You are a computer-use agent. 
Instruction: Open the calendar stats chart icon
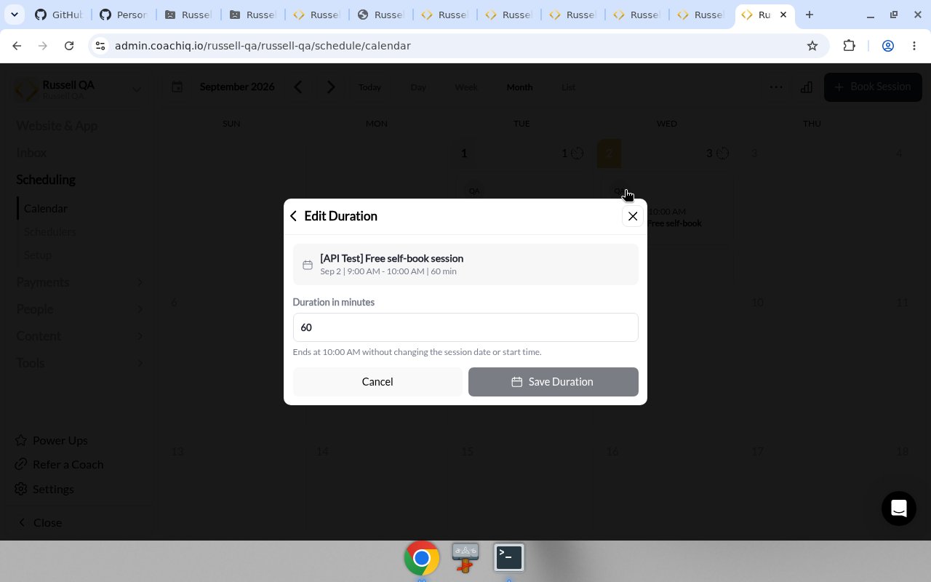pyautogui.click(x=807, y=87)
